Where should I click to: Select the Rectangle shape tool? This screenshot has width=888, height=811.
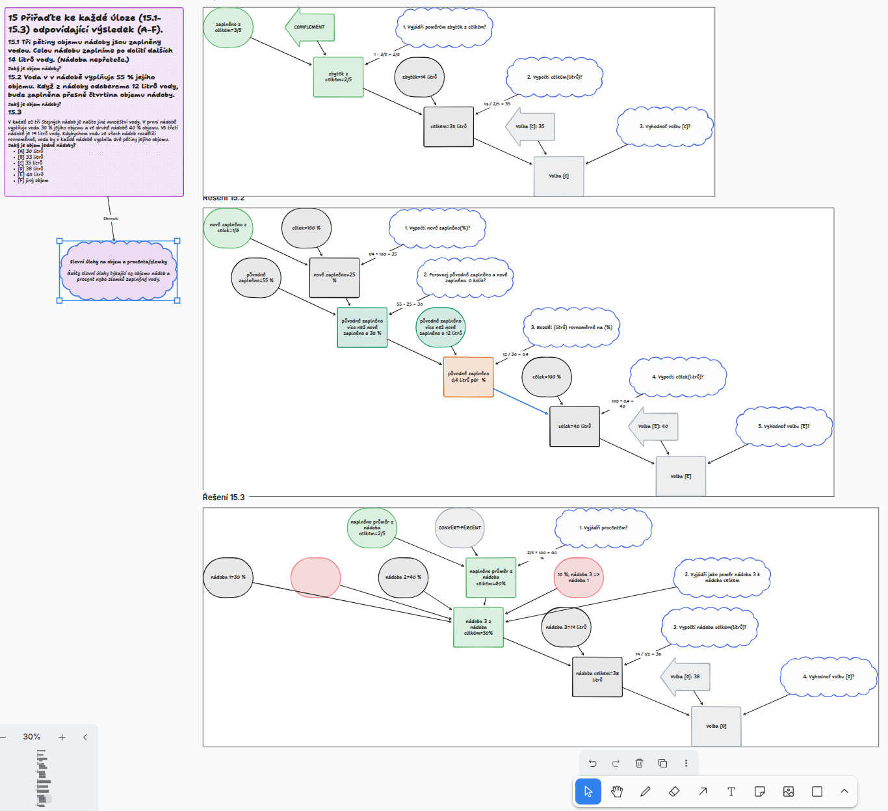click(x=817, y=791)
